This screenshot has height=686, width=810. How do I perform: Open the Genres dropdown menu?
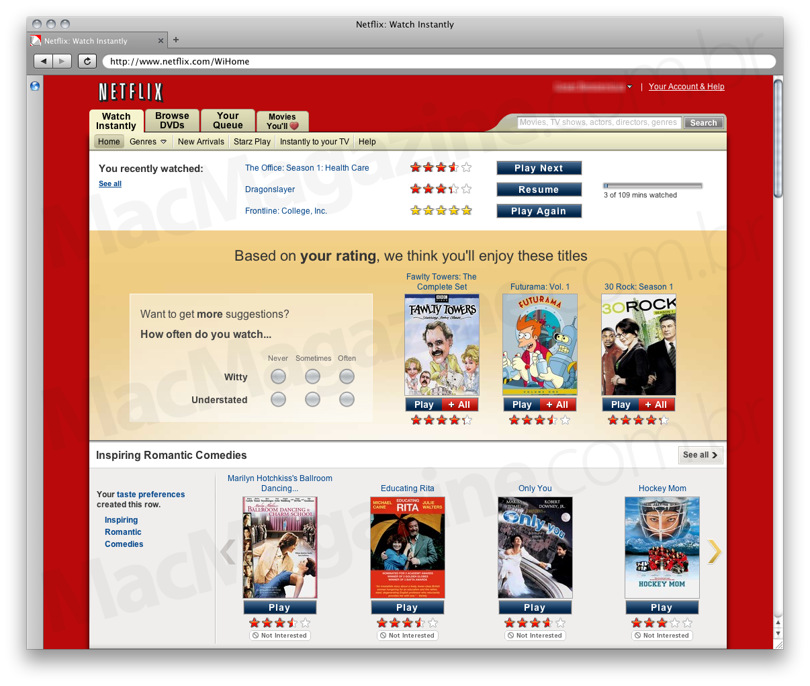pyautogui.click(x=148, y=142)
